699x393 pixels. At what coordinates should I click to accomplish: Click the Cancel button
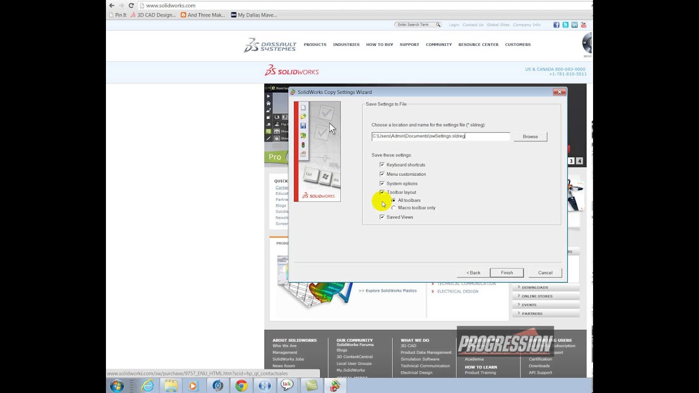tap(545, 272)
